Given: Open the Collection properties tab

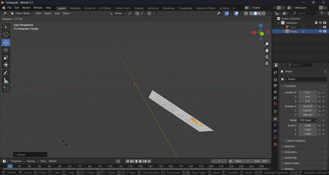Looking at the screenshot, I should coord(275,112).
